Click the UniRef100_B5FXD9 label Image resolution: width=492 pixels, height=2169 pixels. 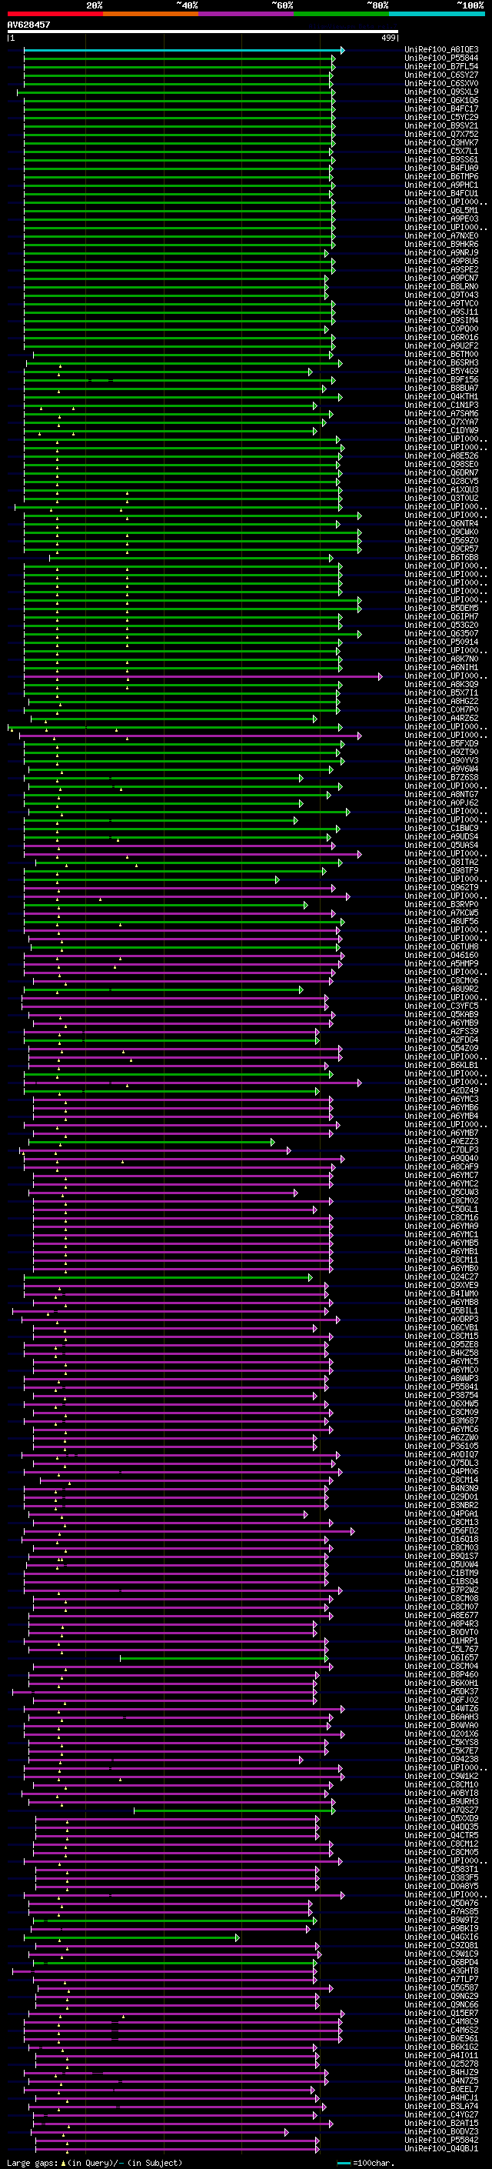[441, 743]
